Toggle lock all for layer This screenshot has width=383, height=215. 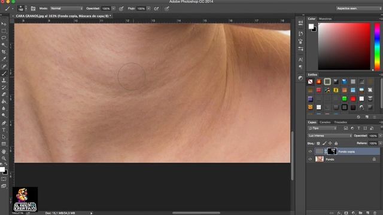[336, 143]
